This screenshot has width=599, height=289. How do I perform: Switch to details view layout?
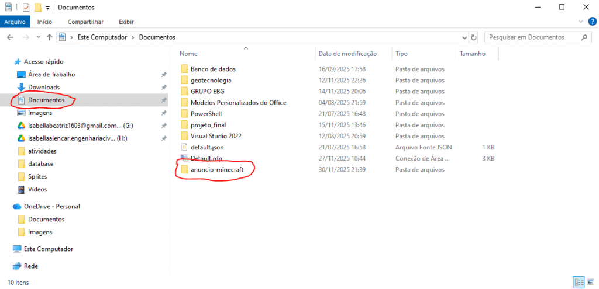coord(579,282)
